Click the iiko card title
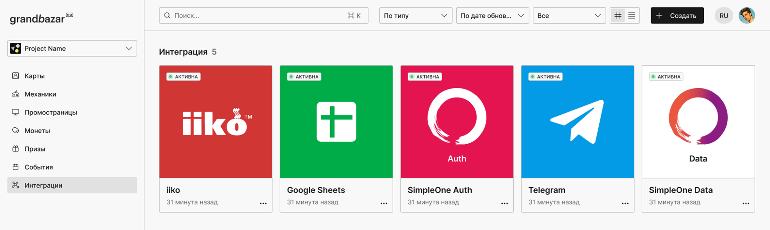 tap(173, 190)
